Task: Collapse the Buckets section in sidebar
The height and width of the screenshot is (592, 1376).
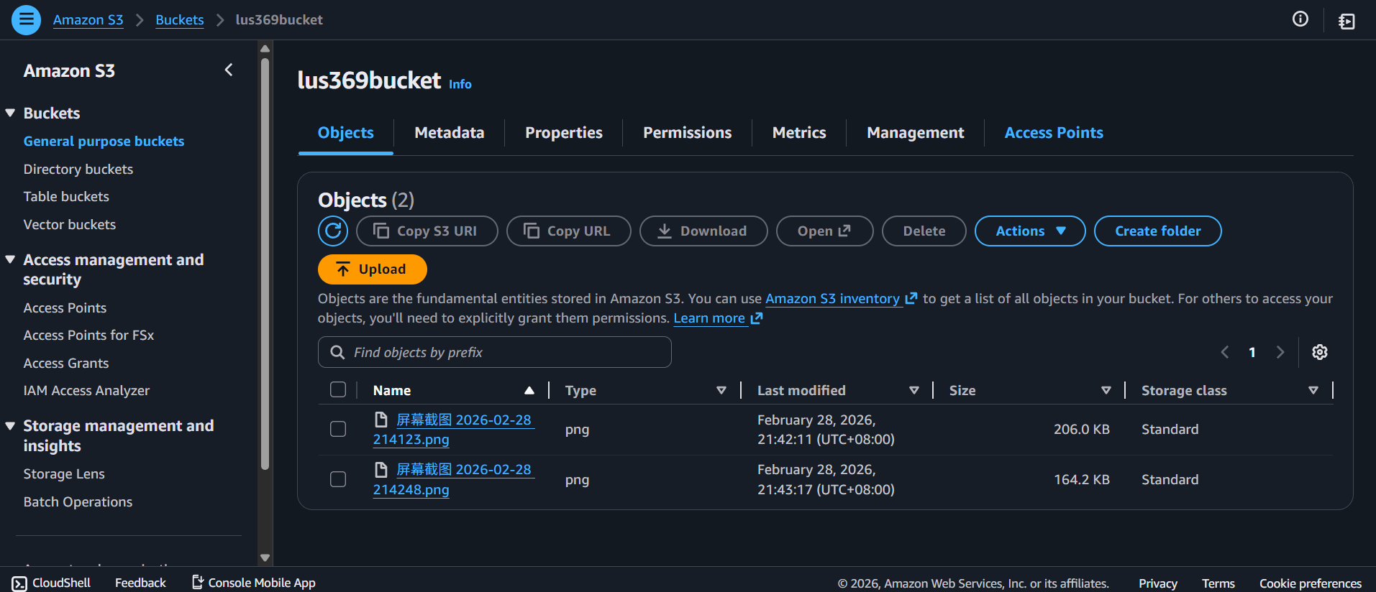Action: point(11,113)
